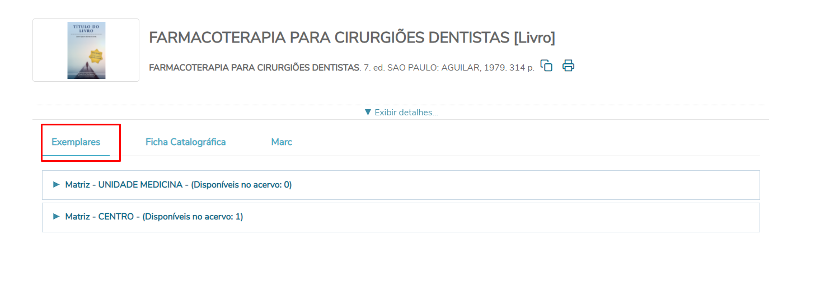Copy the bibliographic reference to clipboard
Screen dimensions: 820x290
546,66
